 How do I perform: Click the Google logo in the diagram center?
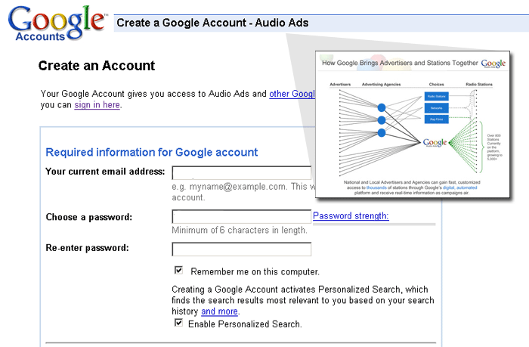tap(435, 143)
